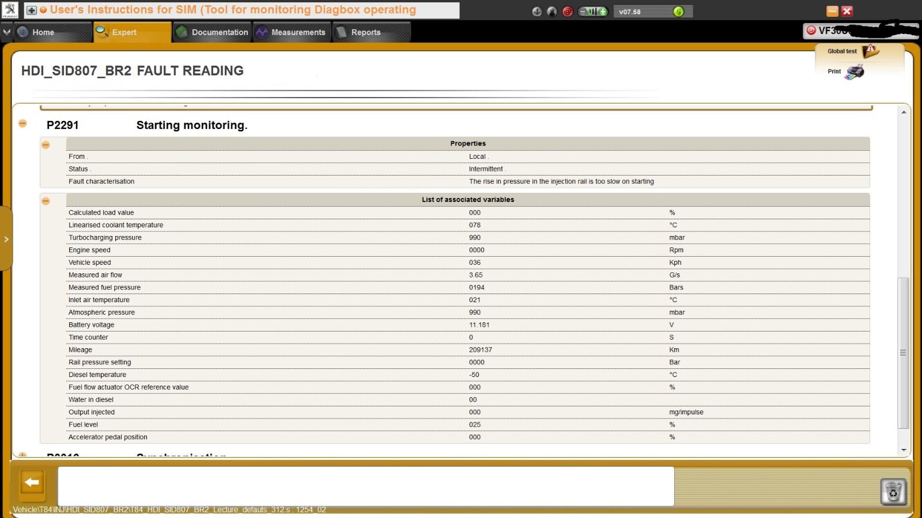Image resolution: width=922 pixels, height=518 pixels.
Task: Click the 'Local' From value
Action: 477,157
